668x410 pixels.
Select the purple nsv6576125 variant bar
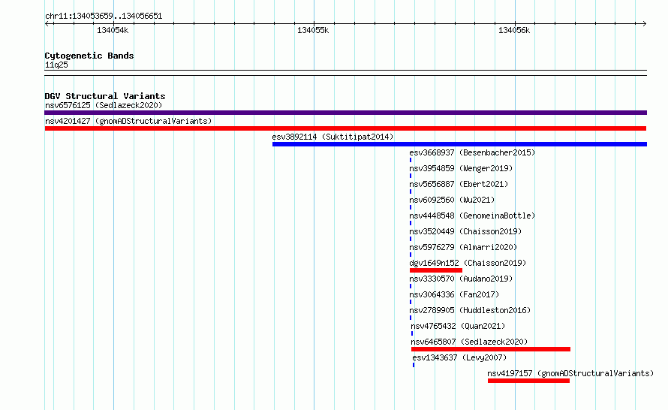pyautogui.click(x=345, y=113)
